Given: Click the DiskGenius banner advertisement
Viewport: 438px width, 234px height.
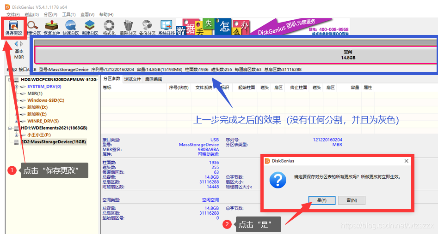Looking at the screenshot, I should 263,27.
